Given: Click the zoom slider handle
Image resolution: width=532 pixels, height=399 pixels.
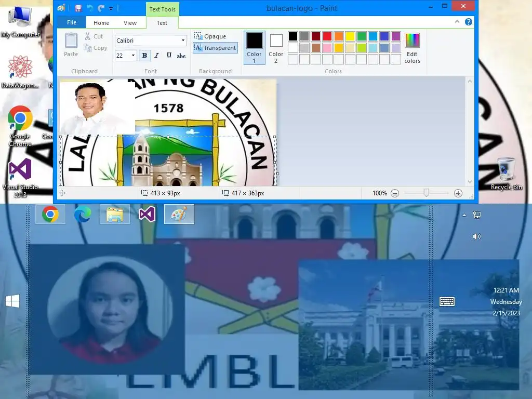Looking at the screenshot, I should click(426, 193).
